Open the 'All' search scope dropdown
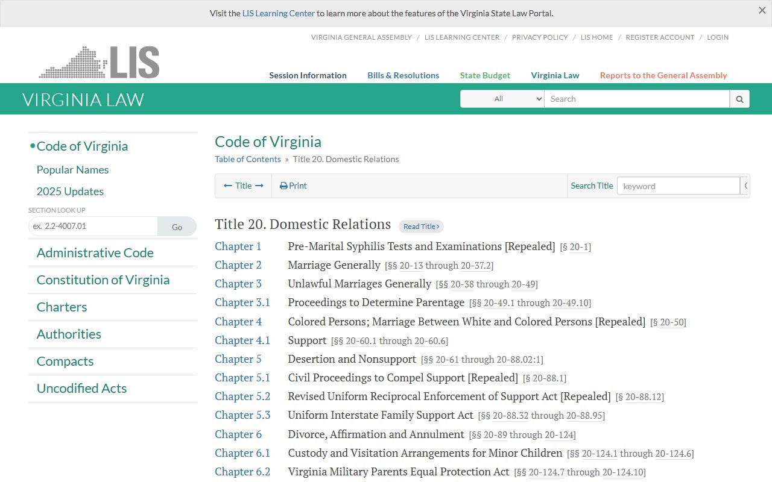The image size is (772, 482). point(502,99)
